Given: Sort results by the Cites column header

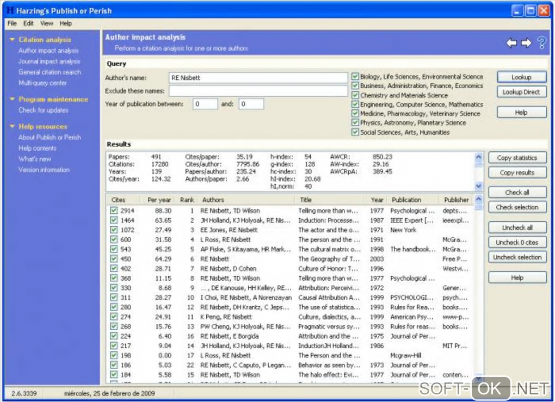Looking at the screenshot, I should coord(118,200).
